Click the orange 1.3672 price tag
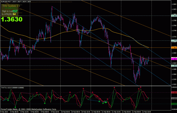 (x=174, y=48)
